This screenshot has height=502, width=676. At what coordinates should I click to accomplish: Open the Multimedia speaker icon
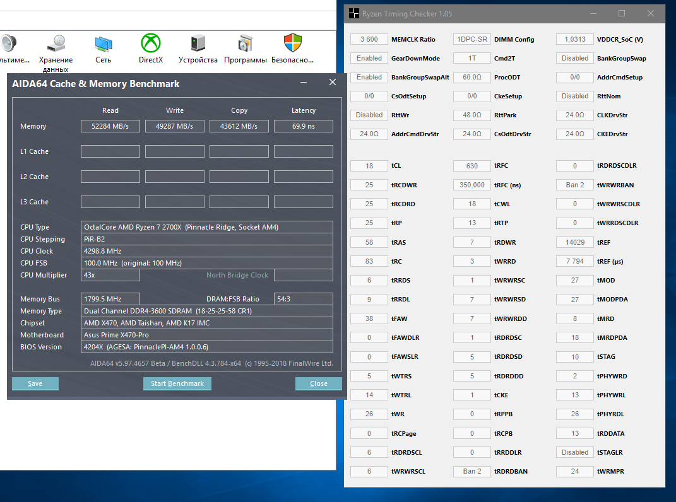pyautogui.click(x=8, y=43)
